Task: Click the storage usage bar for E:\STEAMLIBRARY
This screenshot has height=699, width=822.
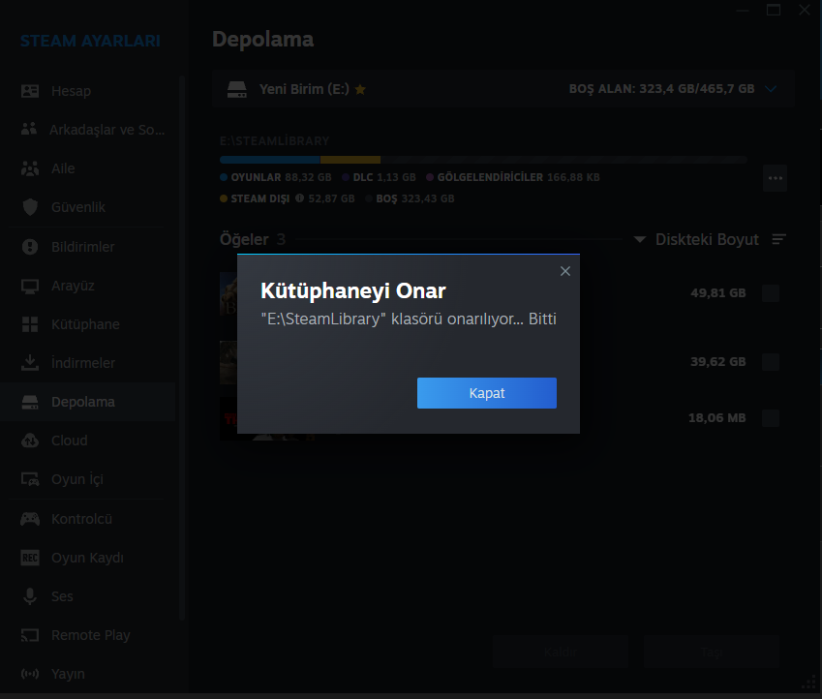Action: pos(483,160)
